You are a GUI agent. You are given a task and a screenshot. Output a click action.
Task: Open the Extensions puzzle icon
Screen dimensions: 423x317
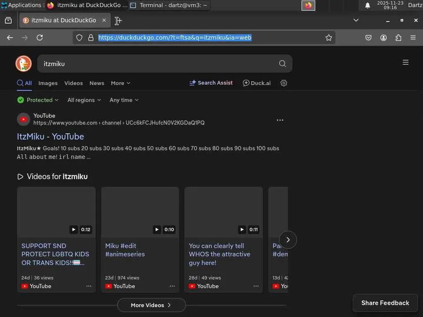coord(398,38)
